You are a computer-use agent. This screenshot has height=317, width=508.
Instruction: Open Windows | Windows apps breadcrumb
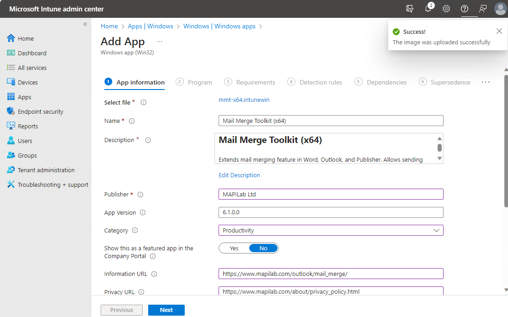pyautogui.click(x=219, y=26)
